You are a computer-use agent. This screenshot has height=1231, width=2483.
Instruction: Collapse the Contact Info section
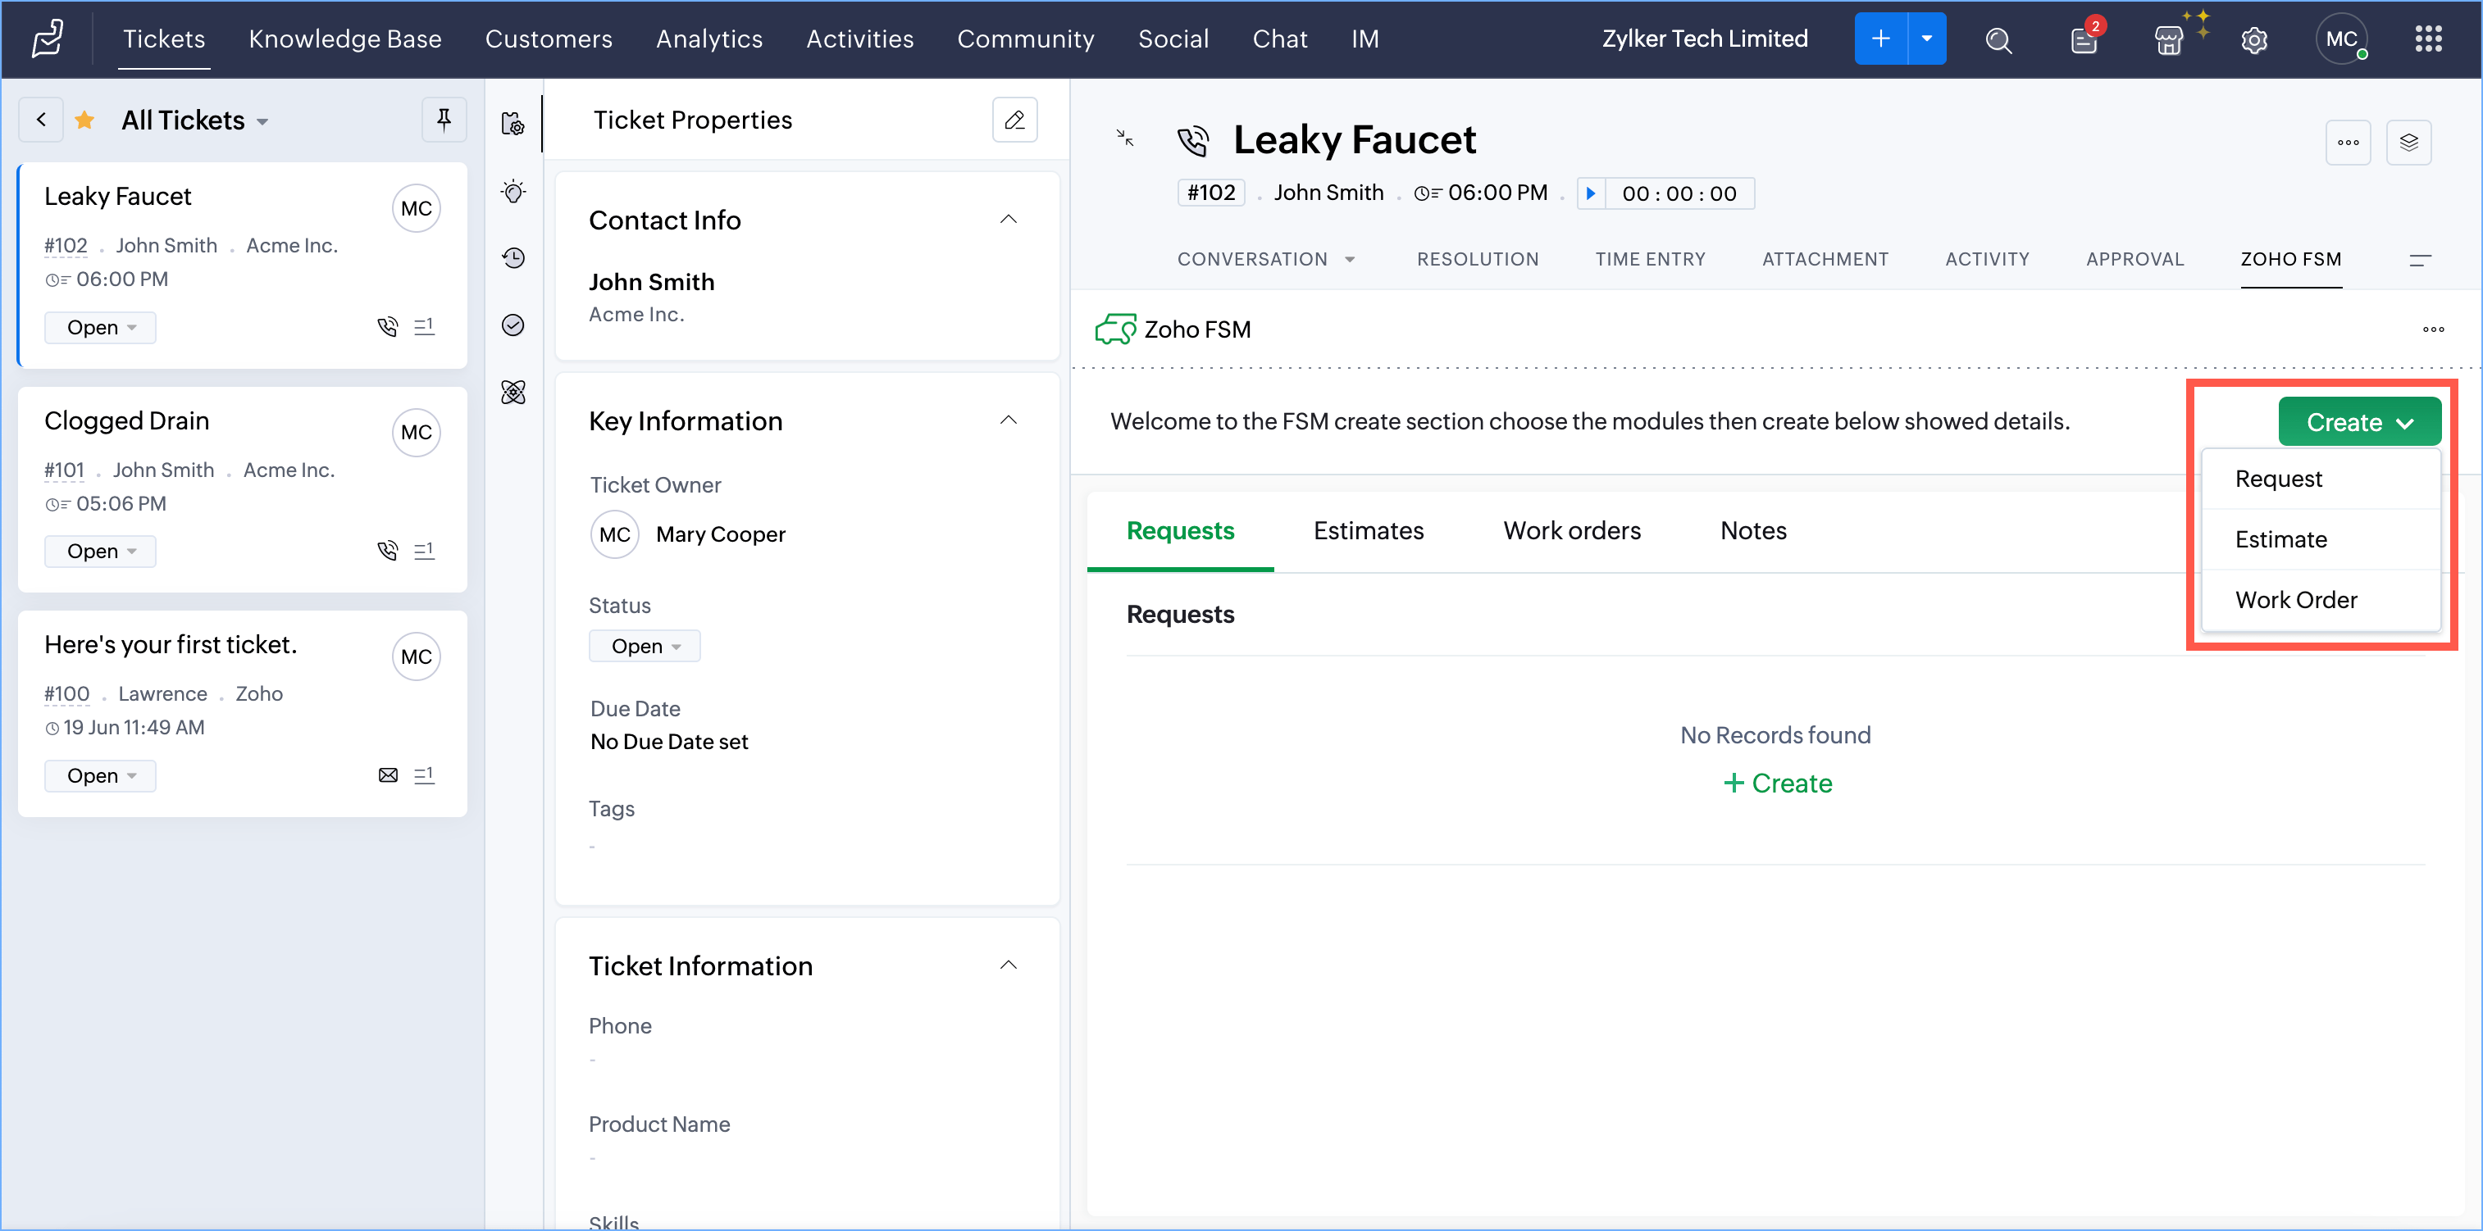1009,220
